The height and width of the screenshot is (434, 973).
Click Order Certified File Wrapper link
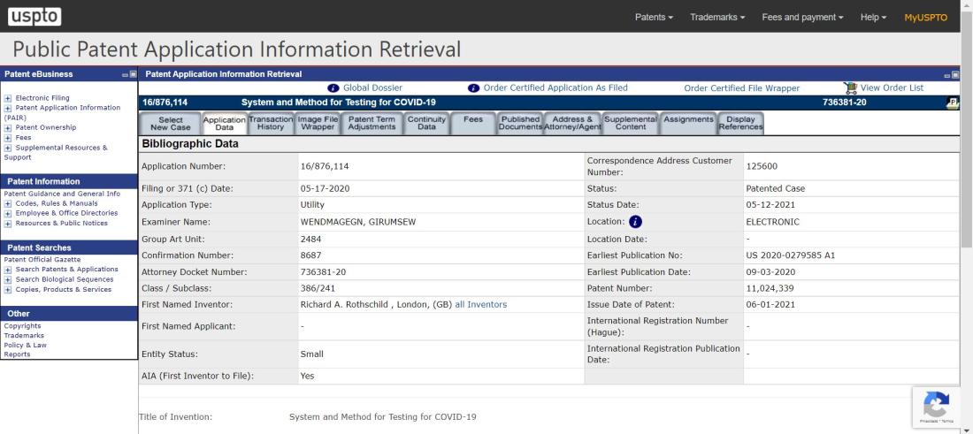741,88
